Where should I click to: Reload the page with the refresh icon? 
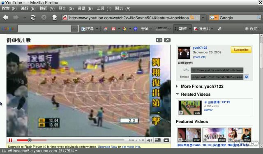[x=33, y=17]
